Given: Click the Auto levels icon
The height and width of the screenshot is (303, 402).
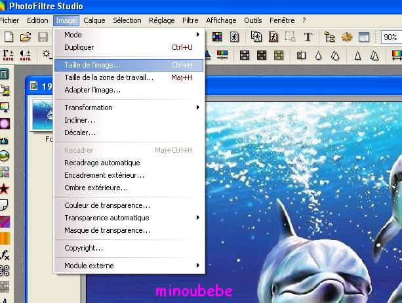Looking at the screenshot, I should 9,54.
